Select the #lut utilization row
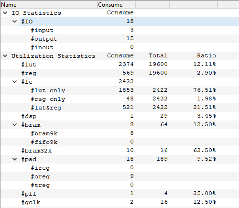The width and height of the screenshot is (239, 208). coord(119,65)
